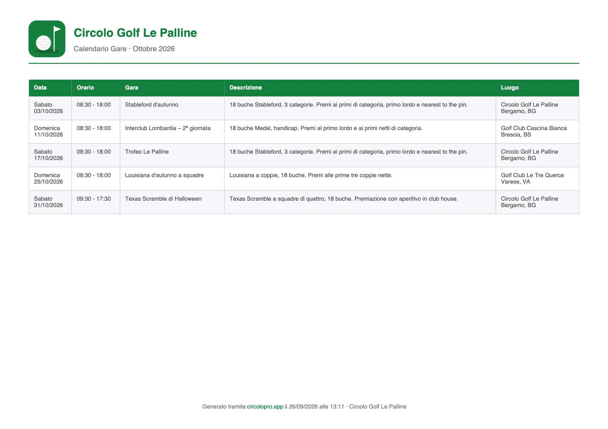Image resolution: width=608 pixels, height=429 pixels.
Task: Click the Trofeo Le Palline row description
Action: [x=360, y=155]
